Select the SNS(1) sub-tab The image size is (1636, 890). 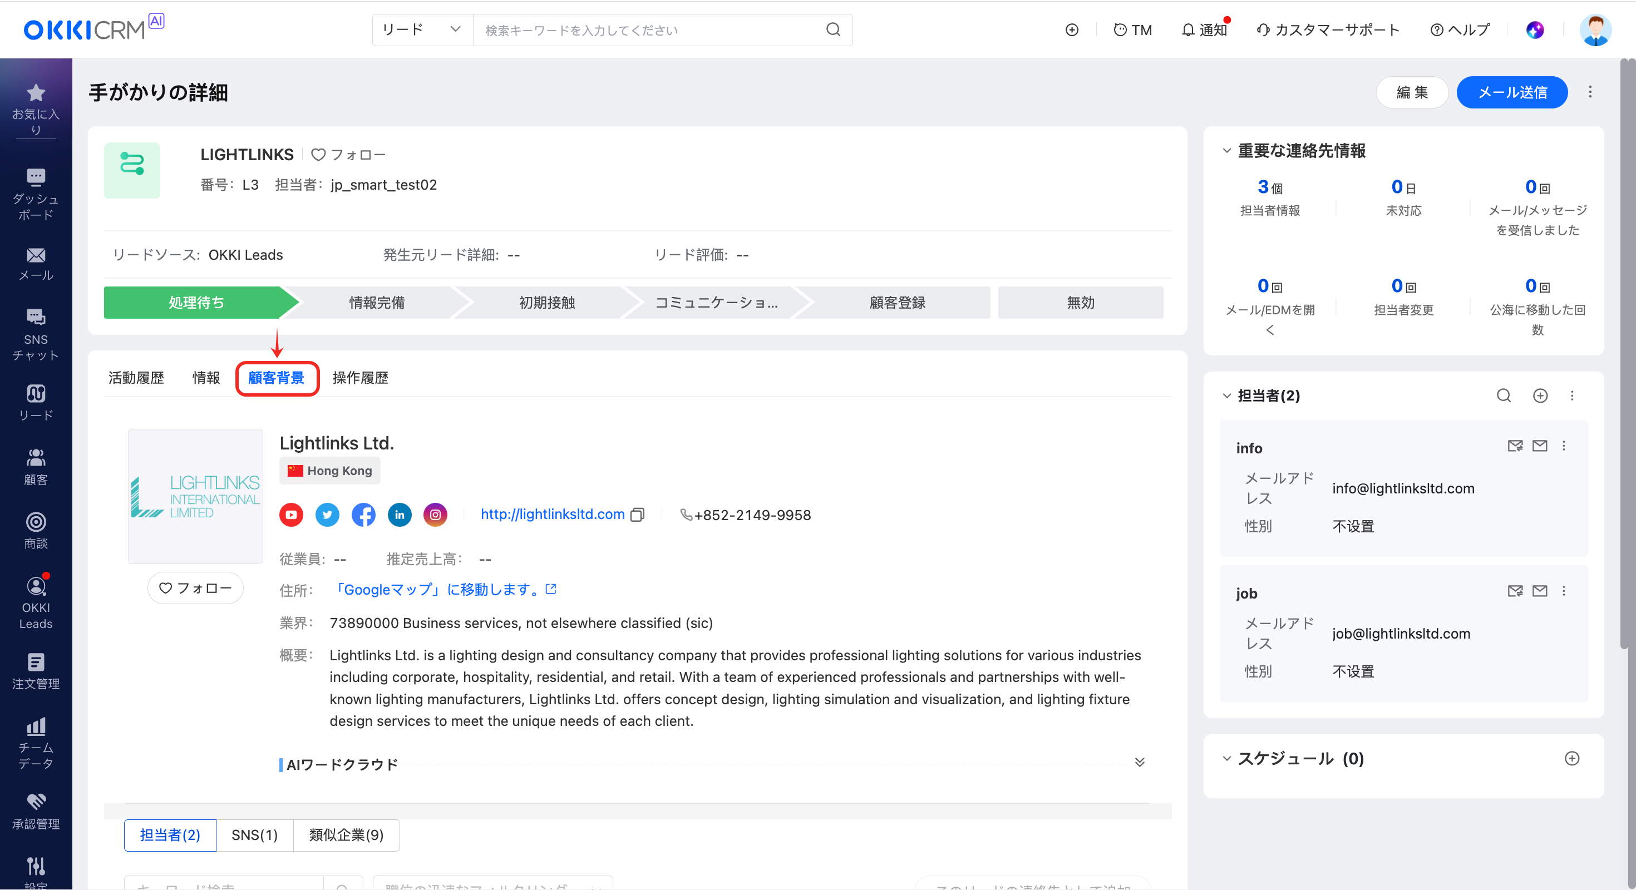255,835
